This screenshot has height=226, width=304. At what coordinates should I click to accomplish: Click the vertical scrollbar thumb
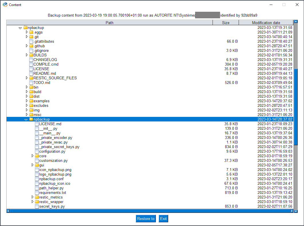tap(296, 107)
